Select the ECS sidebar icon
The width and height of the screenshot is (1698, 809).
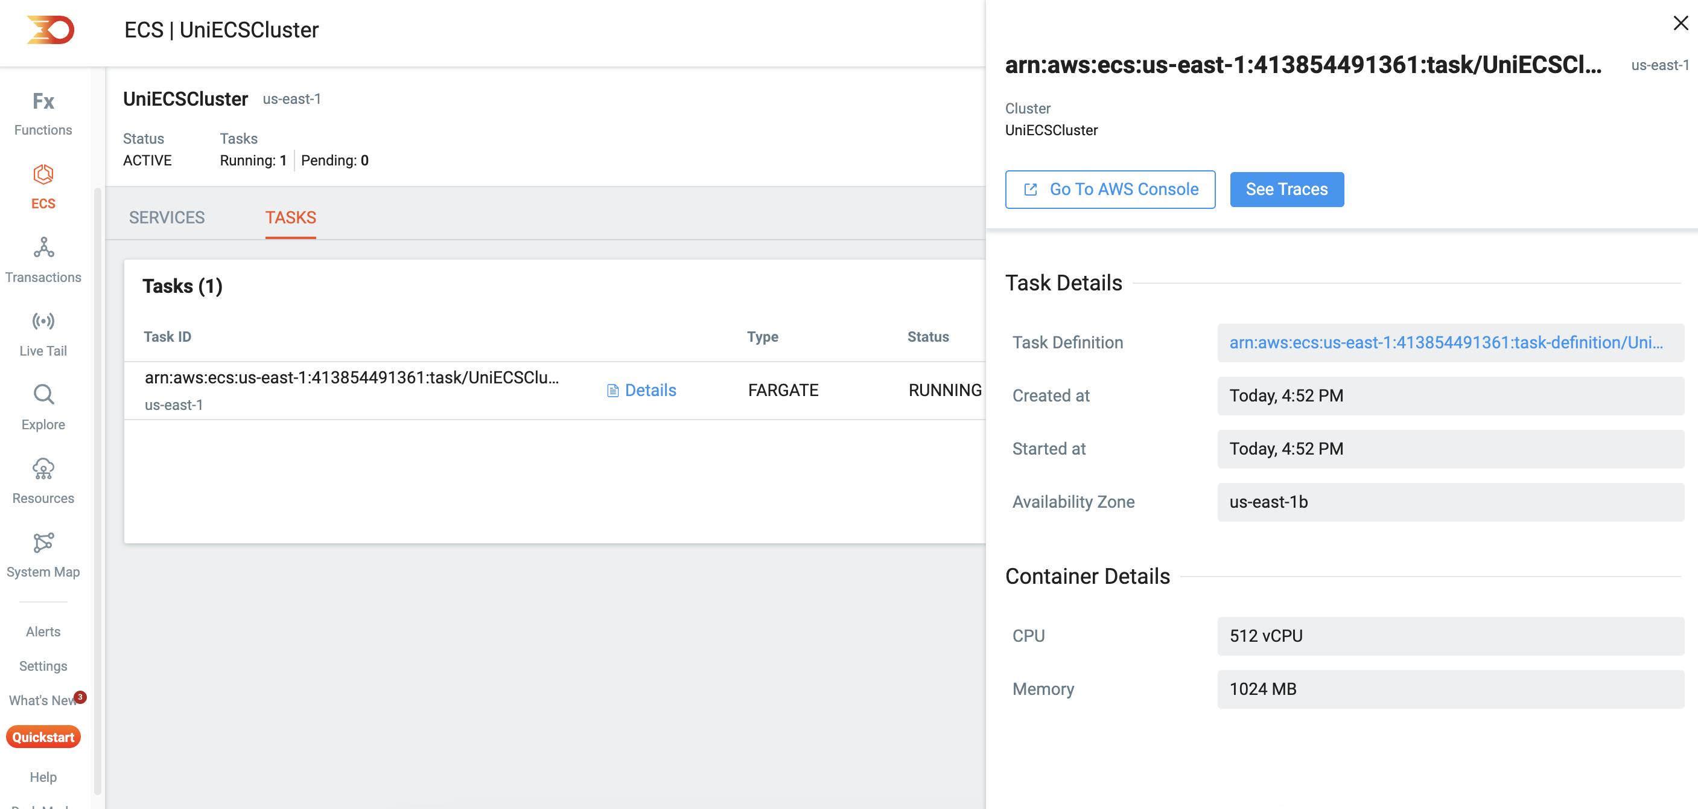[x=43, y=174]
